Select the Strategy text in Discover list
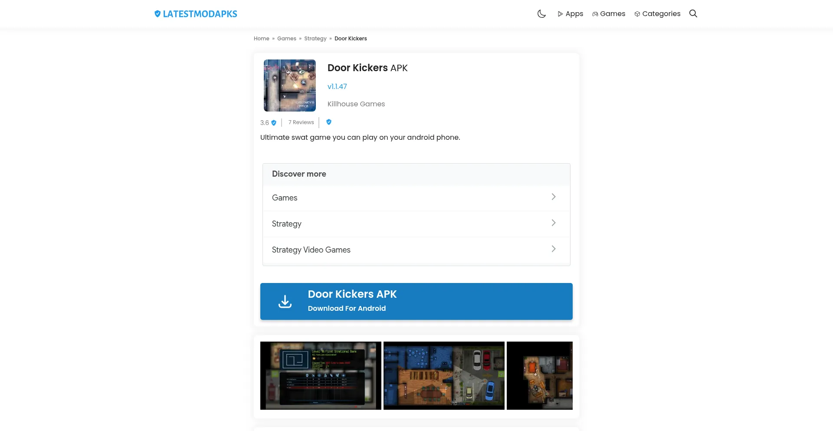The height and width of the screenshot is (431, 833). (x=286, y=224)
